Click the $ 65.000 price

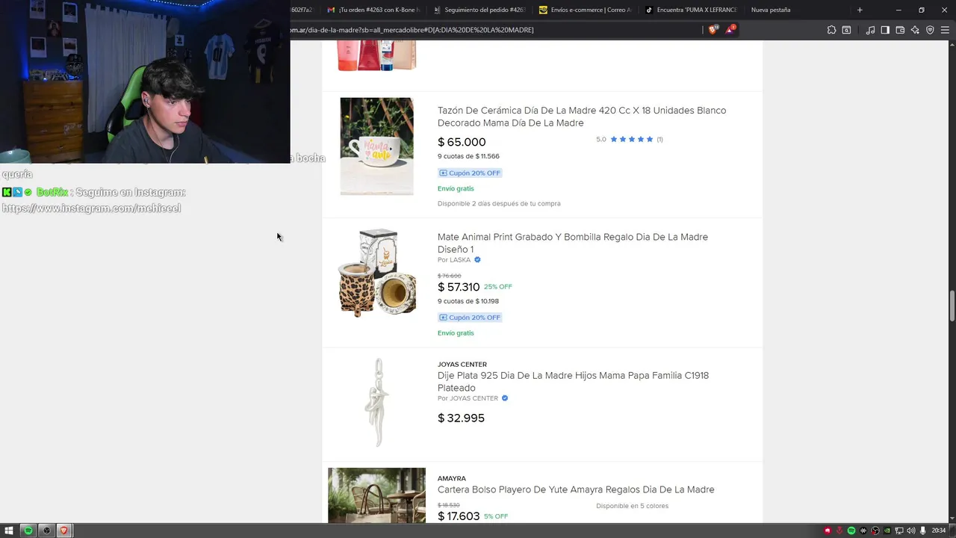[x=462, y=142]
